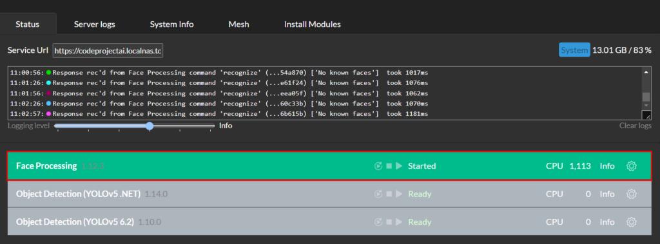Open YOLOv5 6.2 settings gear
The height and width of the screenshot is (244, 660).
[631, 221]
